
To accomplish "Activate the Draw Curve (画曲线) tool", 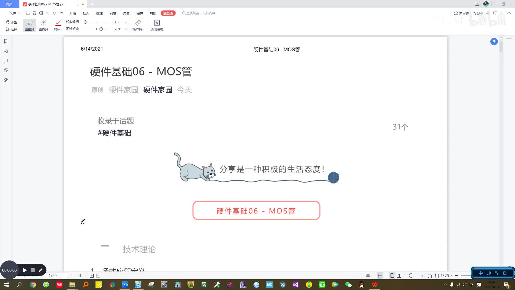I will coord(30,26).
